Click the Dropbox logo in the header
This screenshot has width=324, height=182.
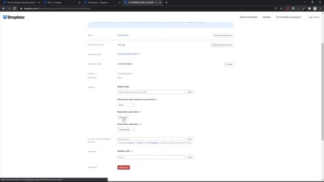click(14, 17)
